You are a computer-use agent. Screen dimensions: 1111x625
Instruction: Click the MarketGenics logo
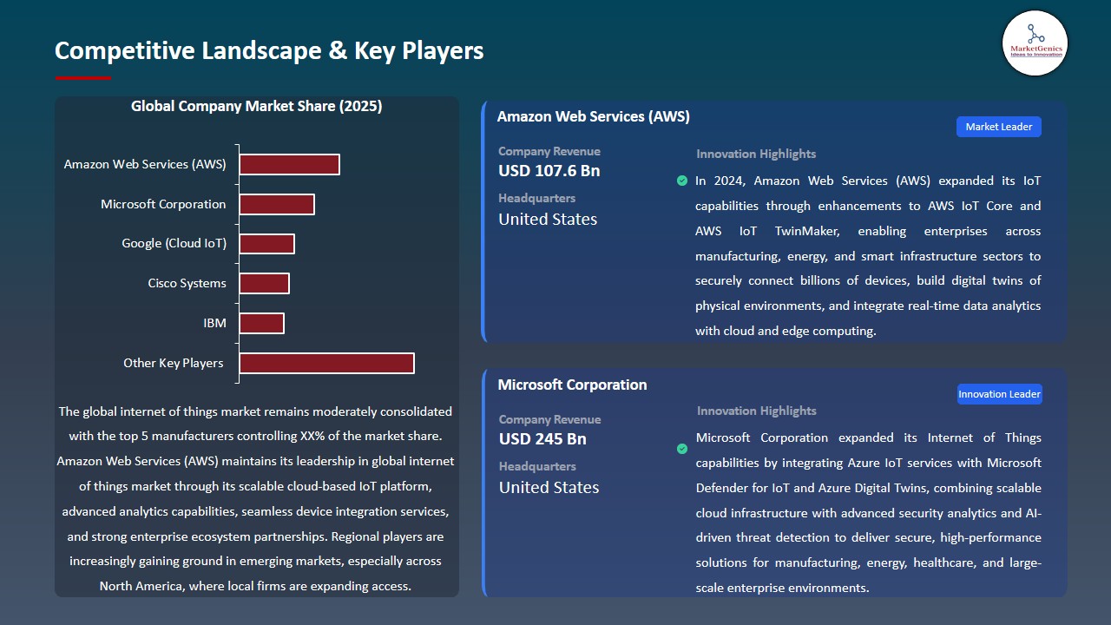[x=1035, y=43]
